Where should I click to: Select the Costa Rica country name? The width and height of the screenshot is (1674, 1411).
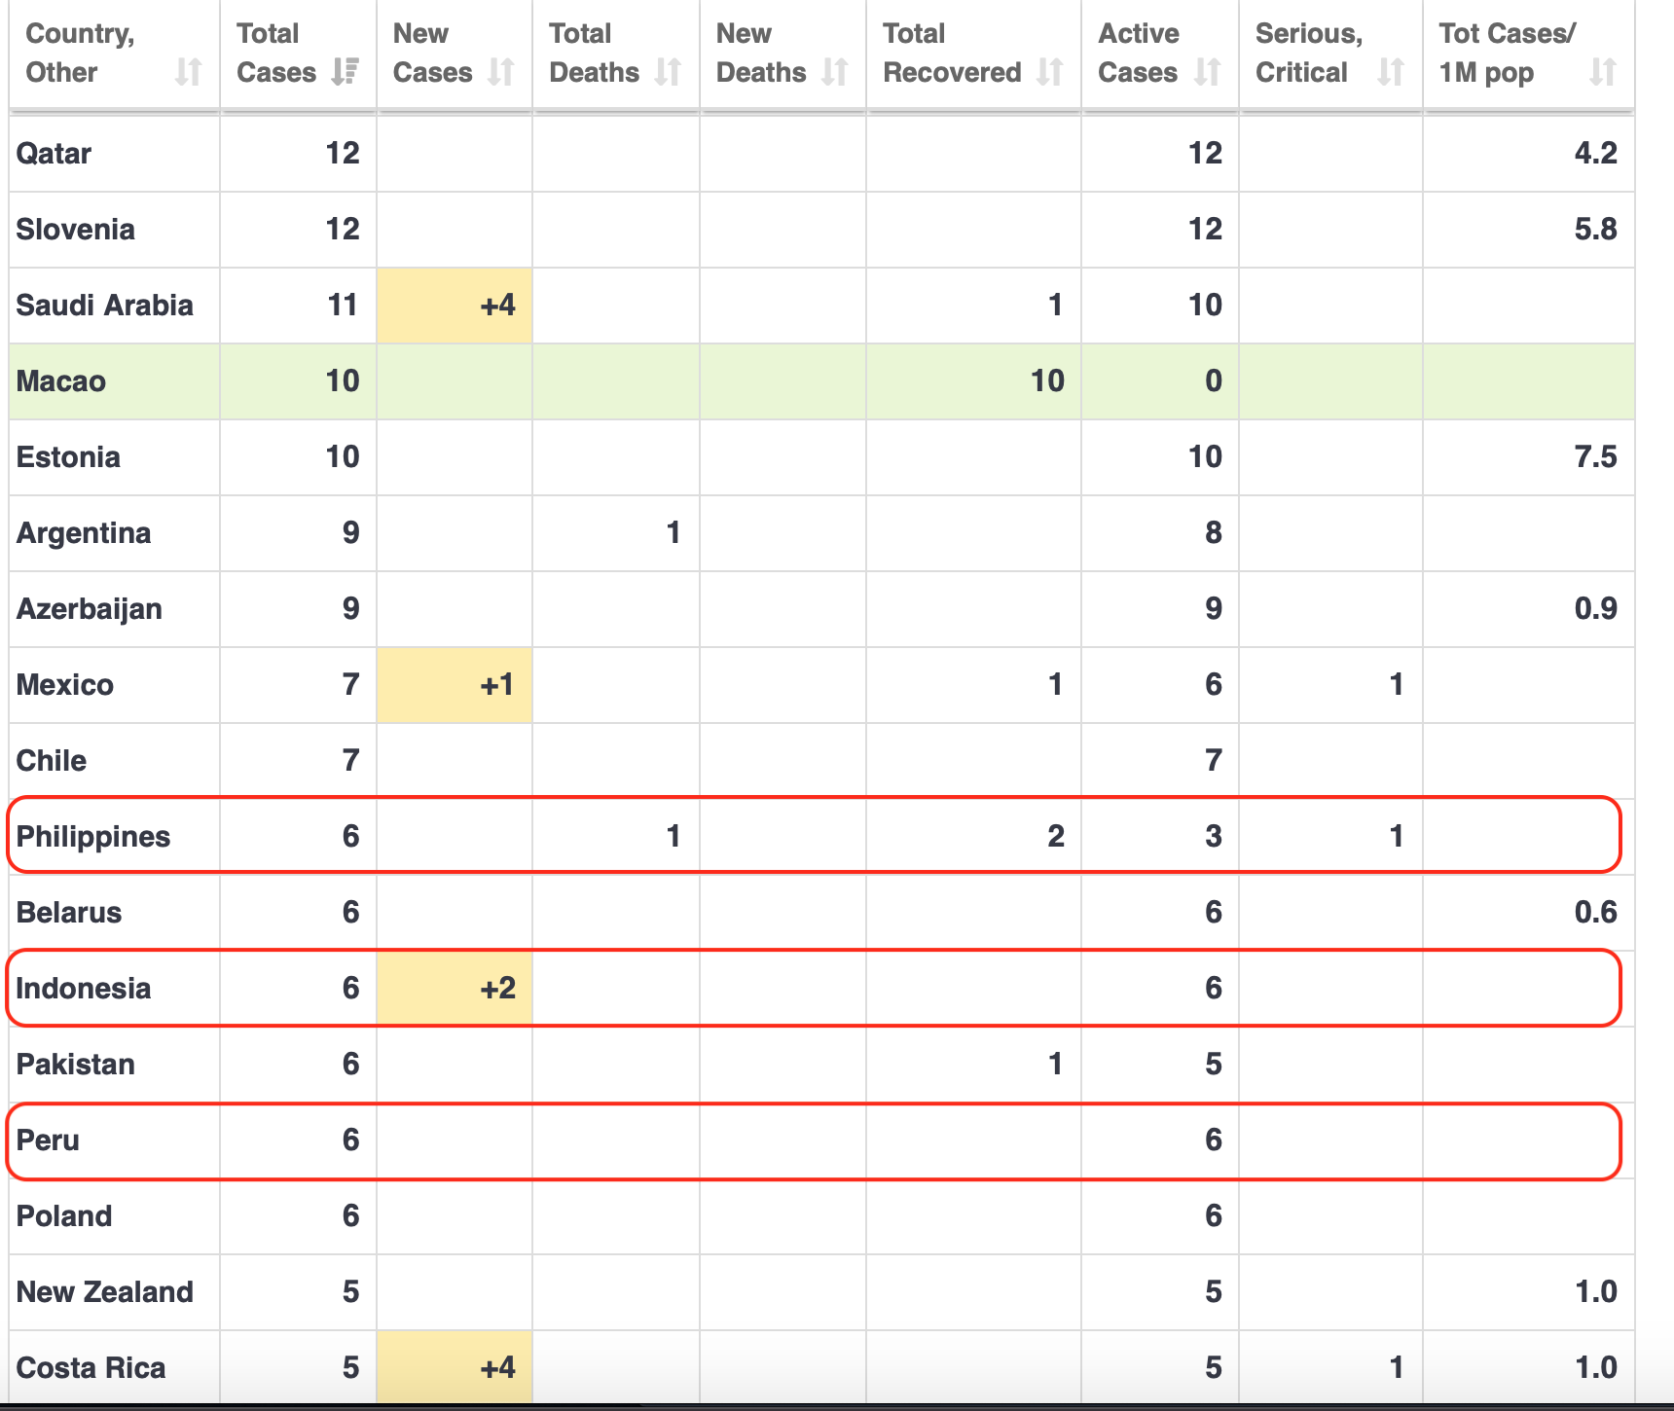point(91,1367)
